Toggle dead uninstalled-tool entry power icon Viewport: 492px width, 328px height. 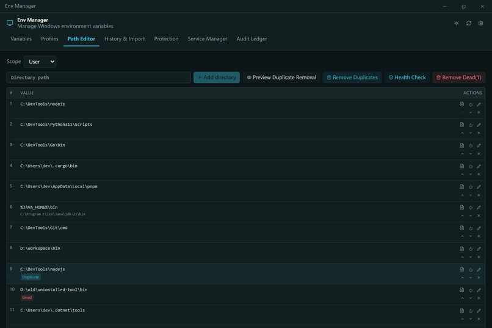pyautogui.click(x=471, y=290)
